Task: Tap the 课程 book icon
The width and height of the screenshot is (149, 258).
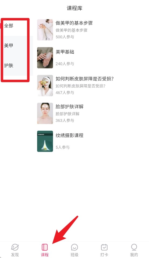Action: [45, 247]
